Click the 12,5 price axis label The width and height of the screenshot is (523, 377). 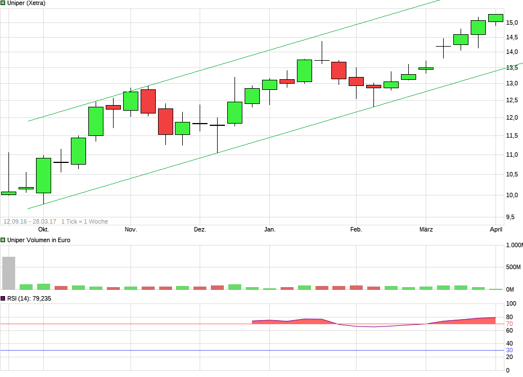[x=512, y=100]
